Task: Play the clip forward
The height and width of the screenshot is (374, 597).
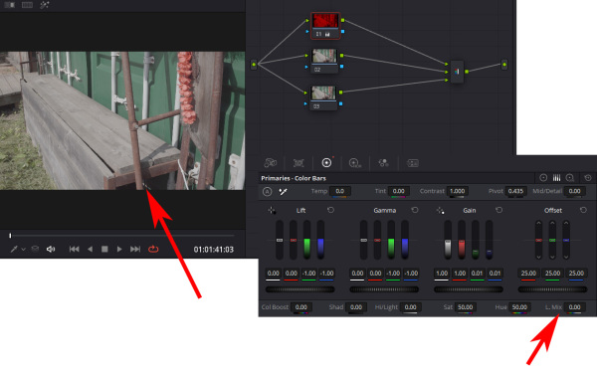Action: pyautogui.click(x=119, y=250)
